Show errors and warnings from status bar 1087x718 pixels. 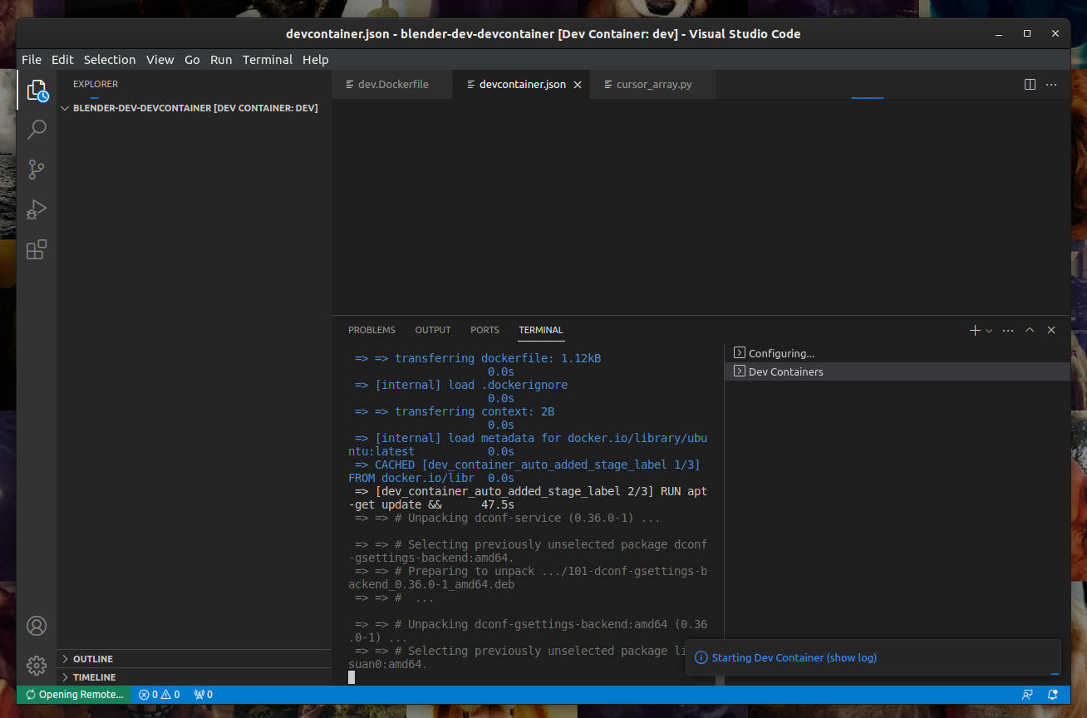coord(160,695)
